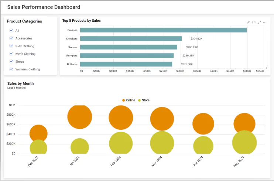Screen dimensions: 274x181
Task: Select the Dresses bar in chart
Action: click(x=163, y=30)
